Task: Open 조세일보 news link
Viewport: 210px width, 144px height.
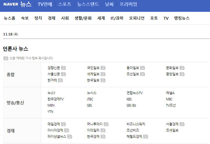Action: [172, 130]
